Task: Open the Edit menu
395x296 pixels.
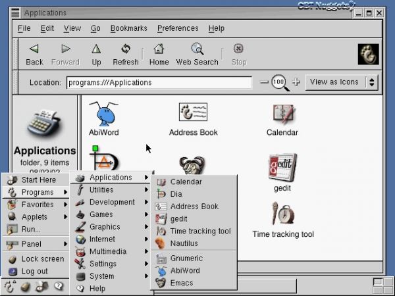Action: [x=47, y=28]
